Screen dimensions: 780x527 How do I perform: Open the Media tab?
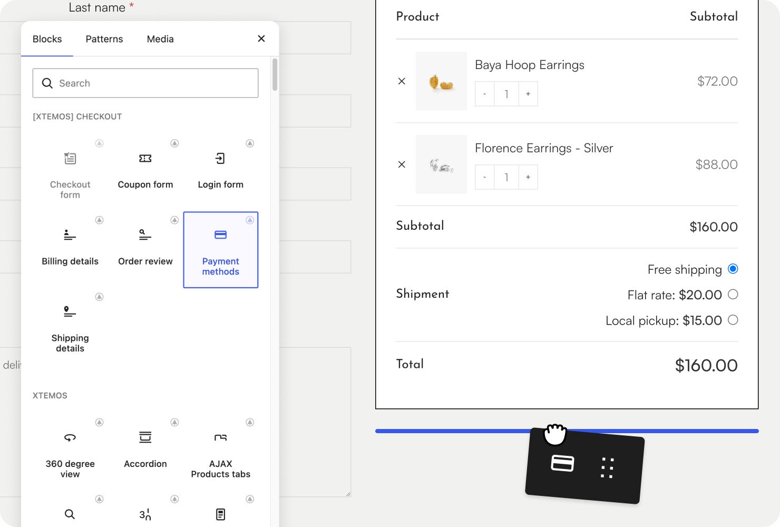160,39
